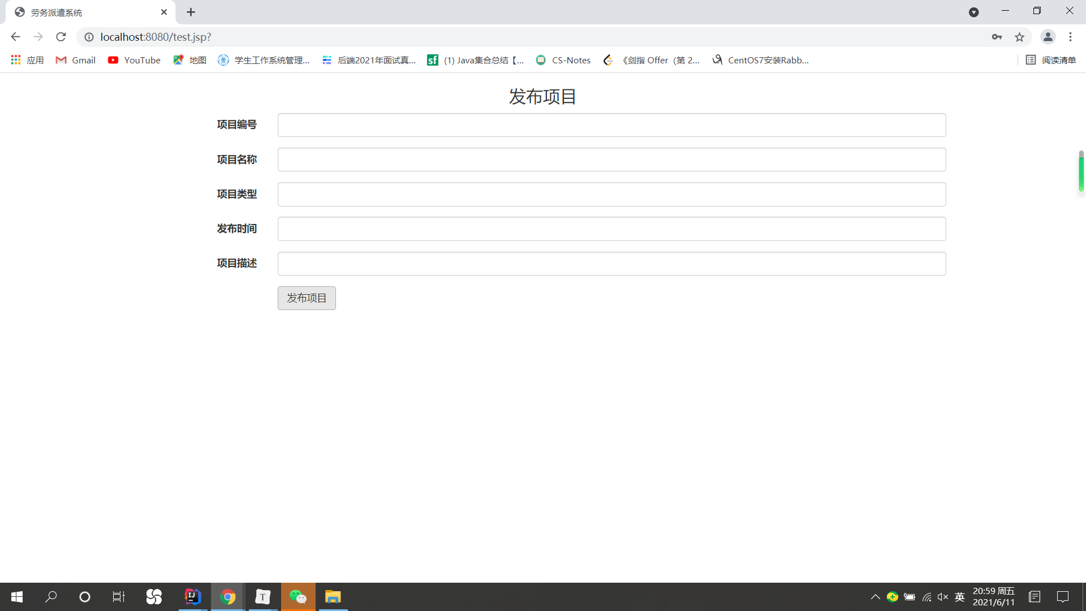Image resolution: width=1086 pixels, height=611 pixels.
Task: Click the bookmark star icon
Action: (x=1019, y=37)
